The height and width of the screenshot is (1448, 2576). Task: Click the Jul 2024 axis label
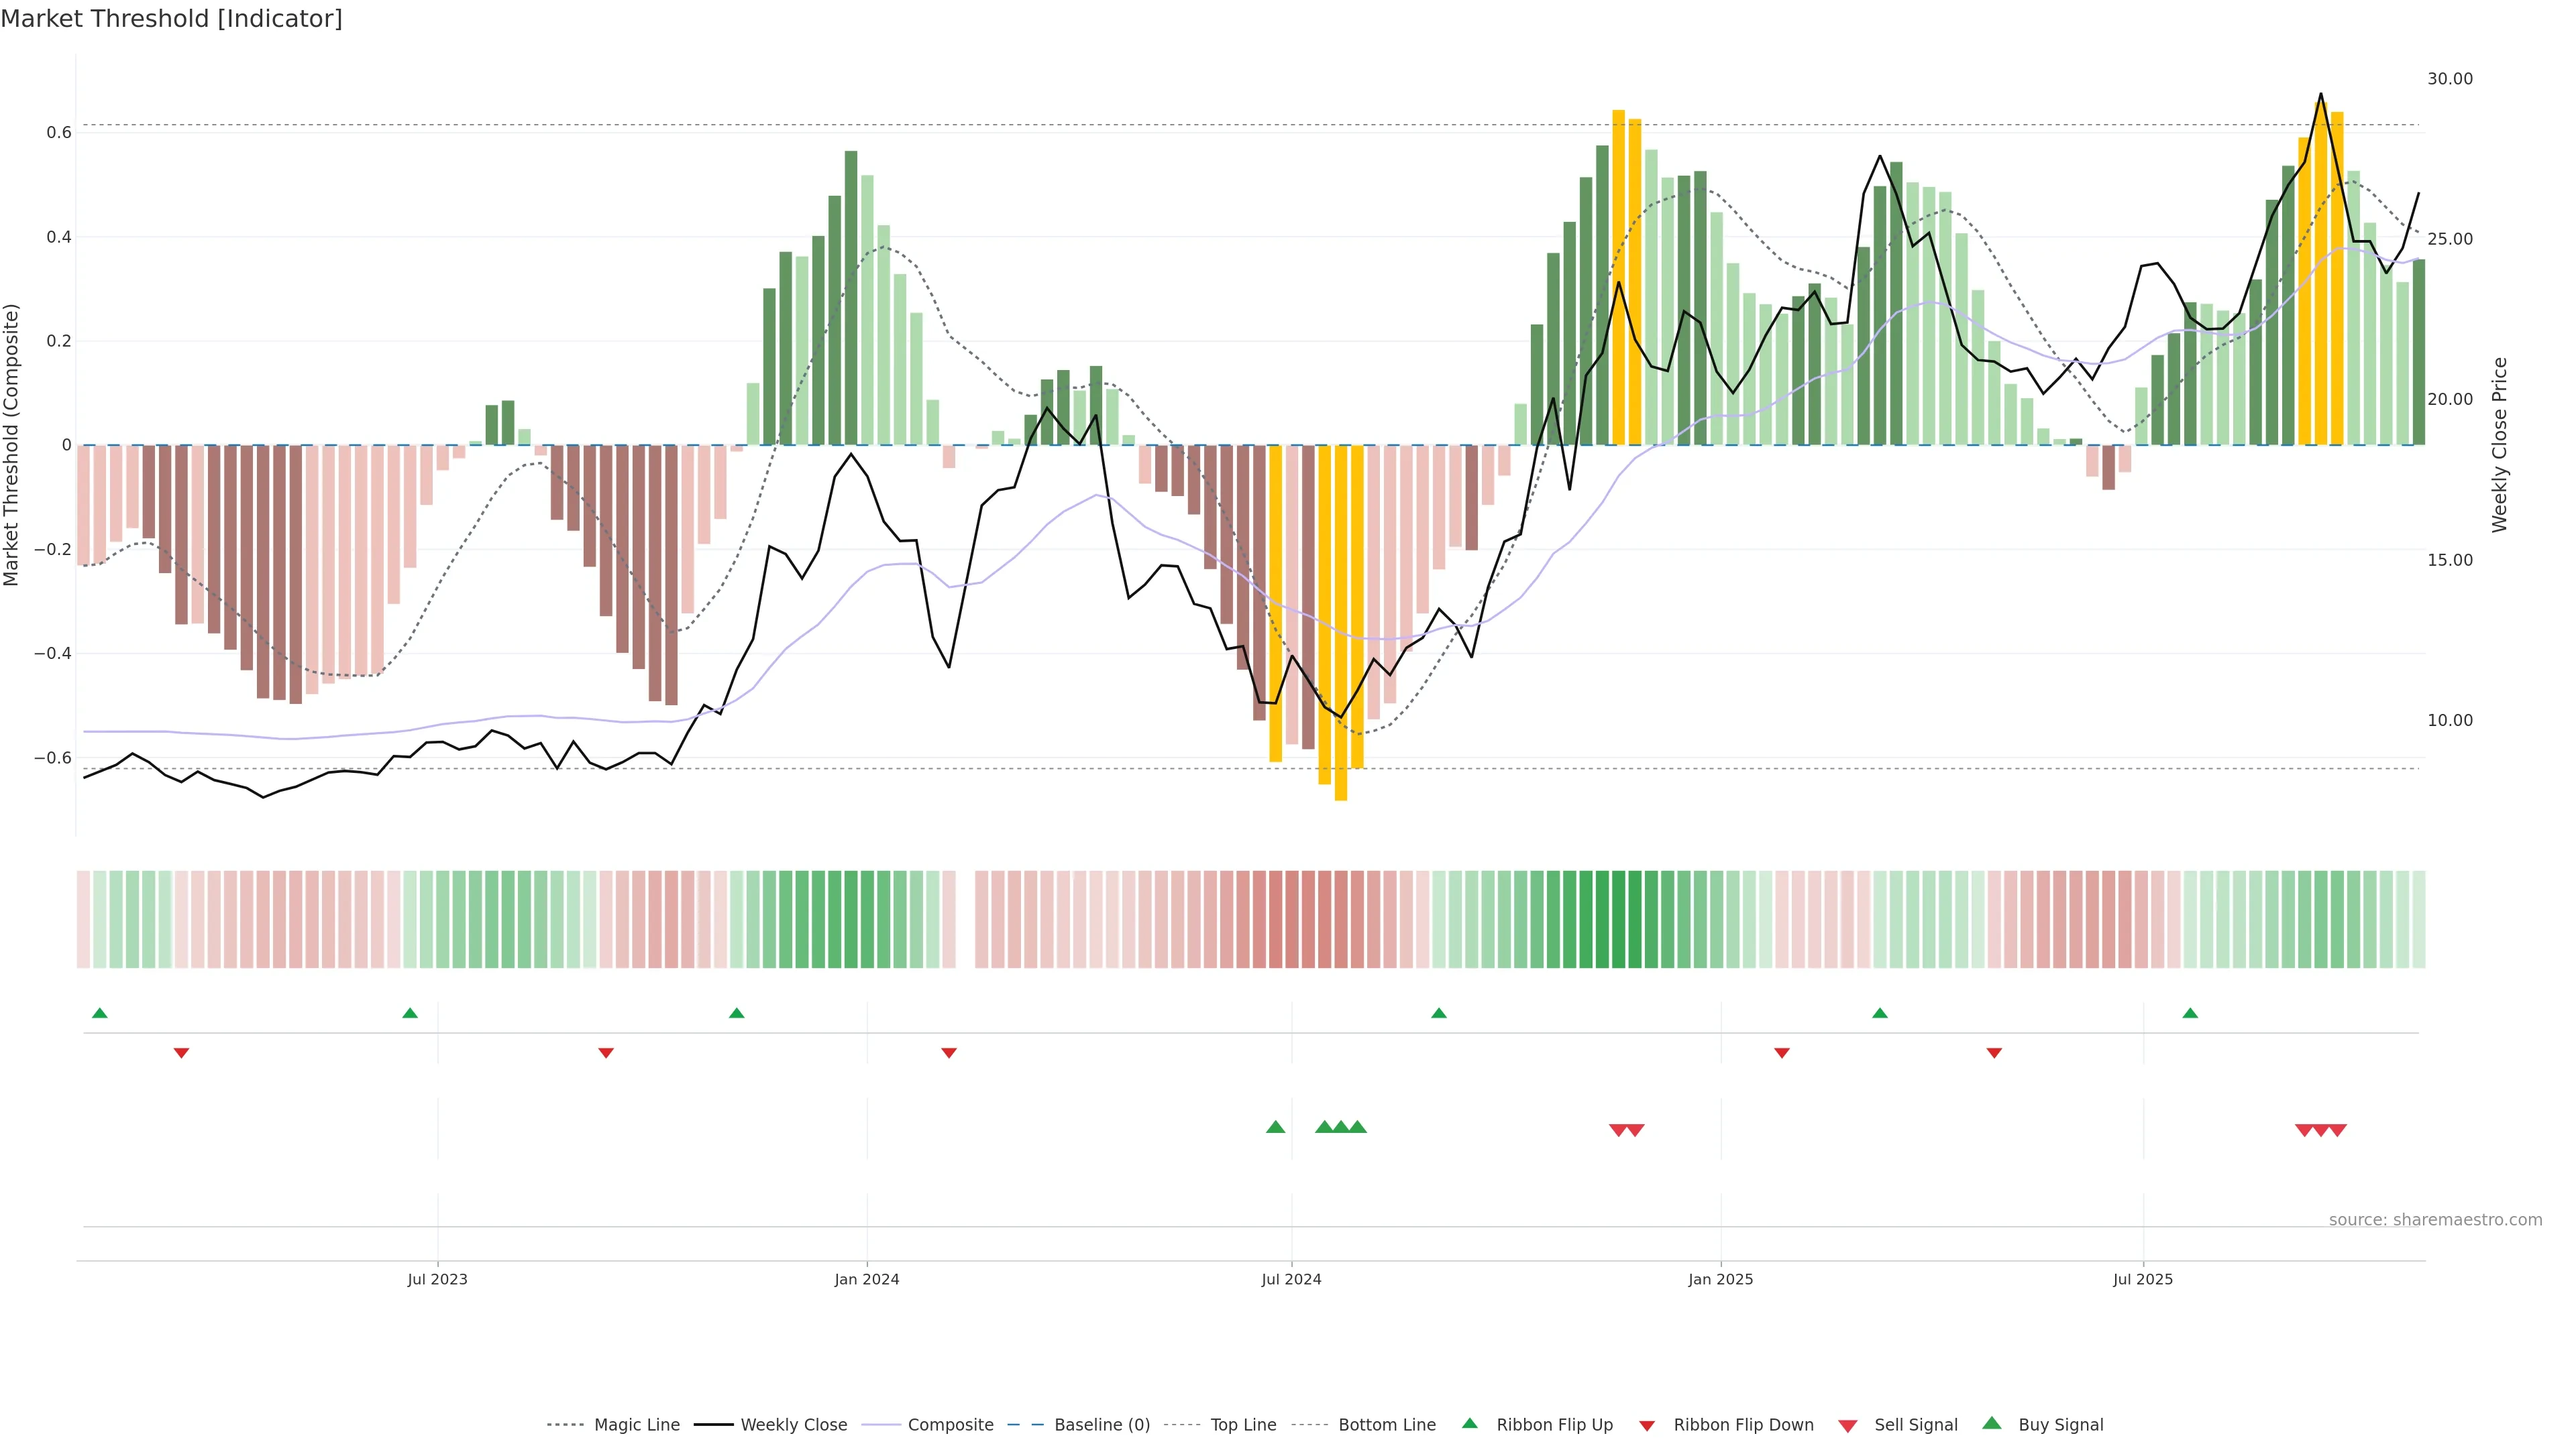point(1291,1279)
